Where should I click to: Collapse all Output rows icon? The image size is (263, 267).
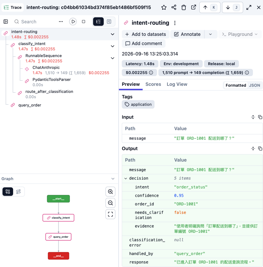(253, 149)
